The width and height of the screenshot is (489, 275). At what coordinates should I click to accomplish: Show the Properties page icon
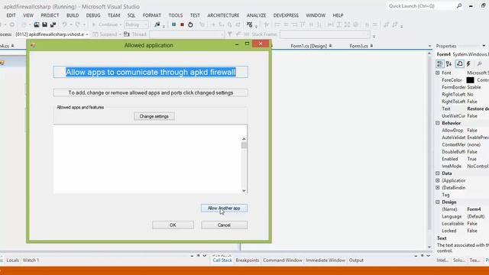click(460, 64)
